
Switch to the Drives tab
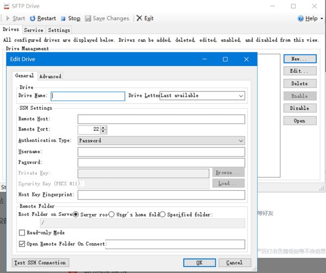pyautogui.click(x=11, y=29)
